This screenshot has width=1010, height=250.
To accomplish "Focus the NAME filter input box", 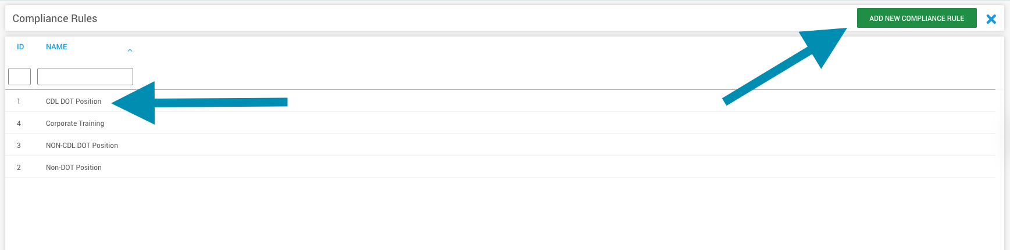I will (x=85, y=77).
